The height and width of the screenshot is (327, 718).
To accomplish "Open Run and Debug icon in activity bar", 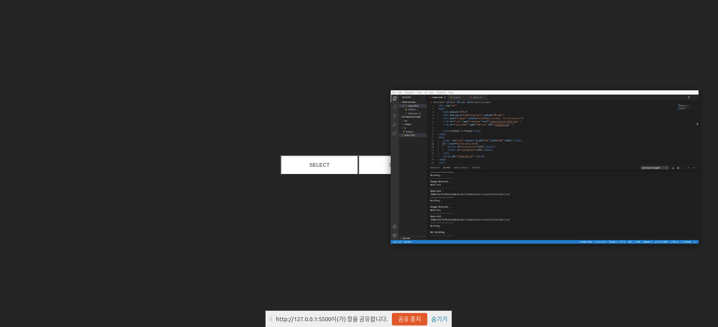I will point(395,125).
